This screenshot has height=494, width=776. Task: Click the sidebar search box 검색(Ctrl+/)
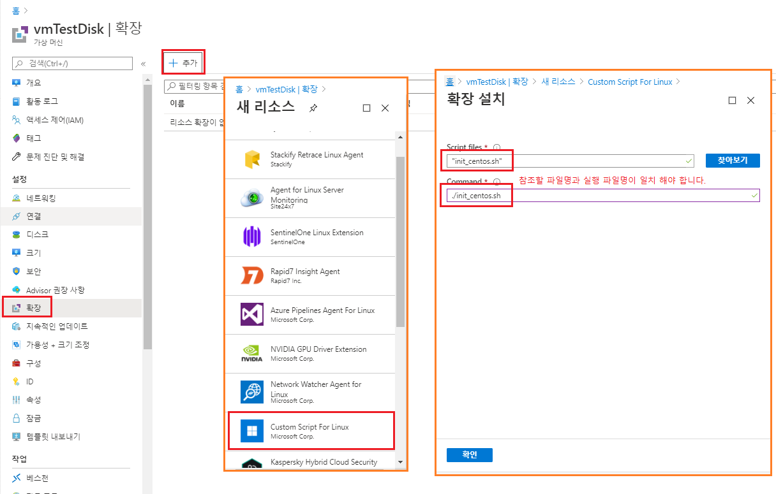[x=72, y=63]
